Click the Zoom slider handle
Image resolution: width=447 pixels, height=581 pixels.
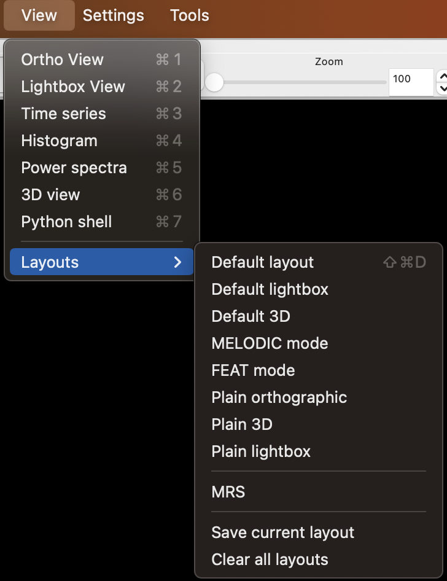pyautogui.click(x=214, y=80)
